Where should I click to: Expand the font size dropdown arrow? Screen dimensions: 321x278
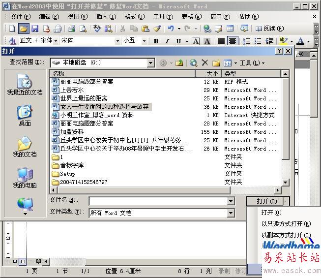[x=144, y=41]
